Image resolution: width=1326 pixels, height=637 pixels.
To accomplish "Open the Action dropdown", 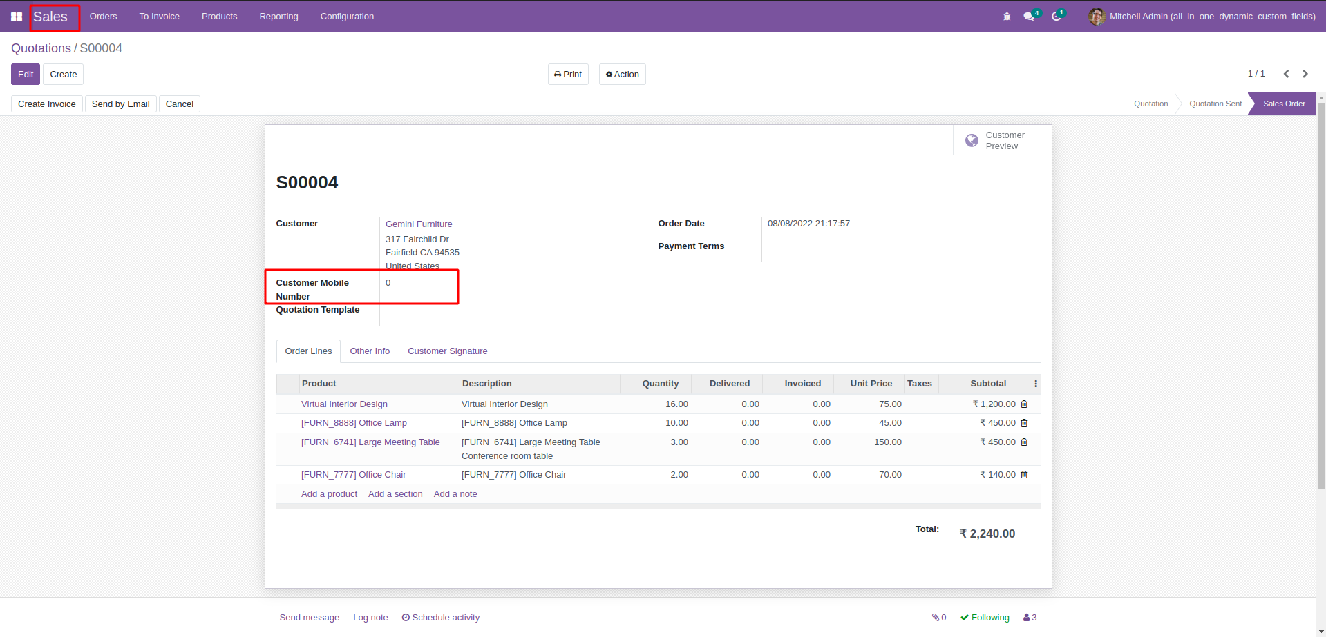I will click(622, 75).
